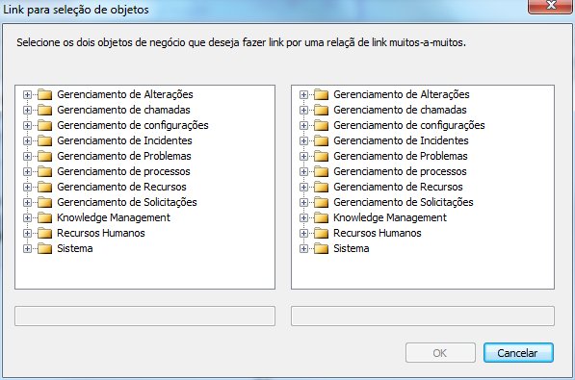Expand Gerenciamento de Problemas in right tree

(303, 156)
